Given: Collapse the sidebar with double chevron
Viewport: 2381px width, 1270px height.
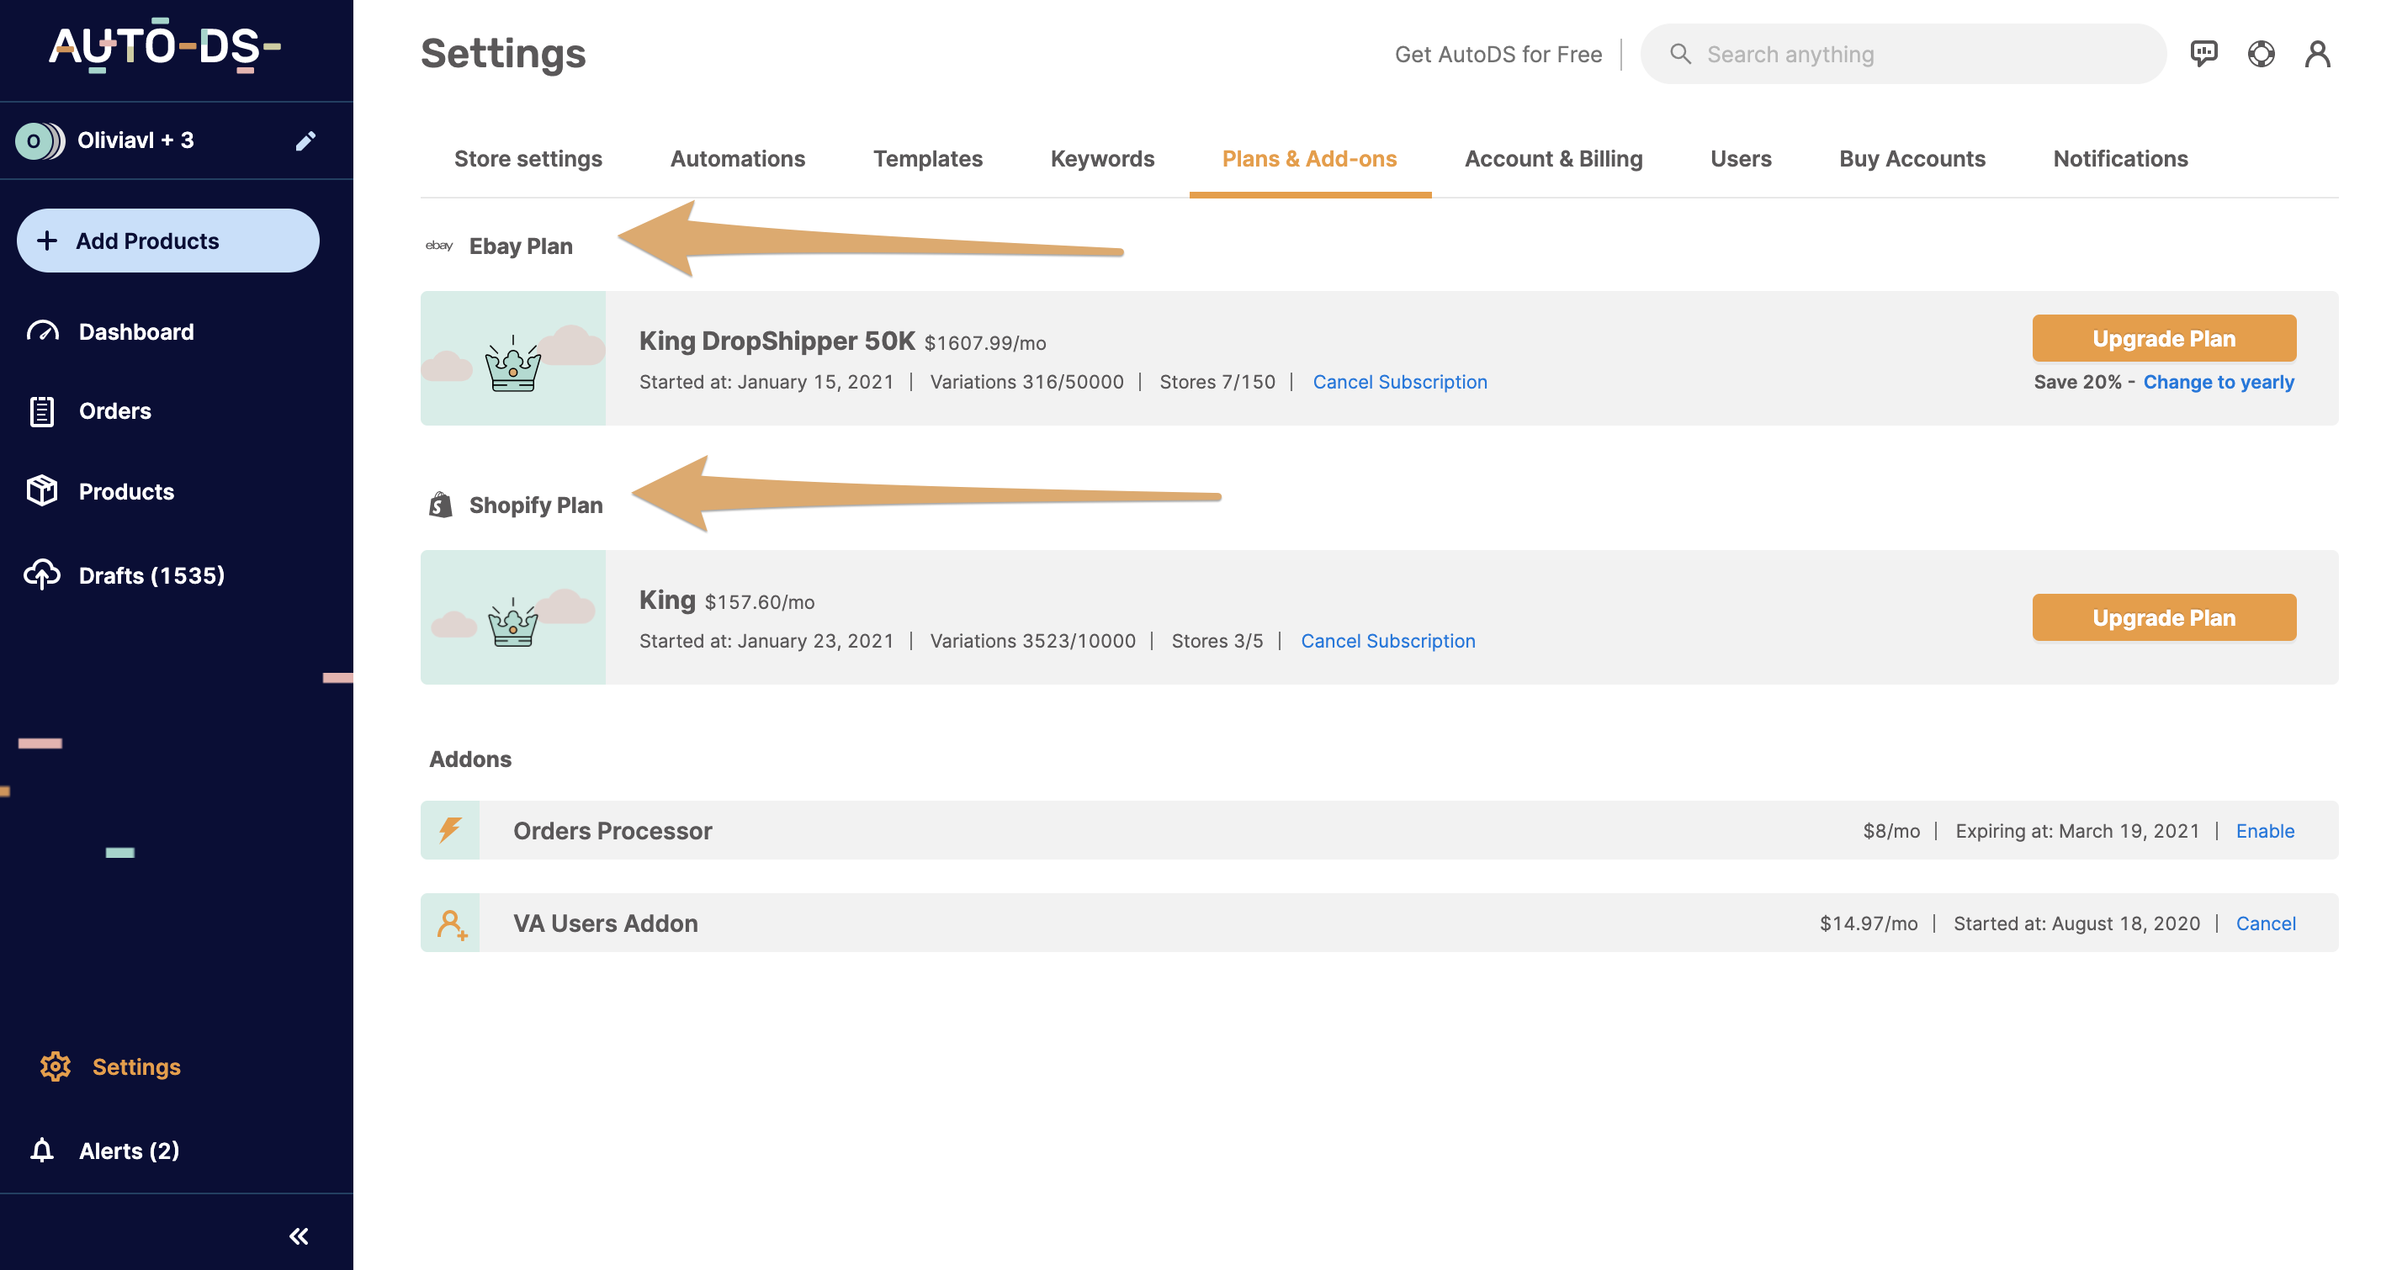Looking at the screenshot, I should (299, 1236).
